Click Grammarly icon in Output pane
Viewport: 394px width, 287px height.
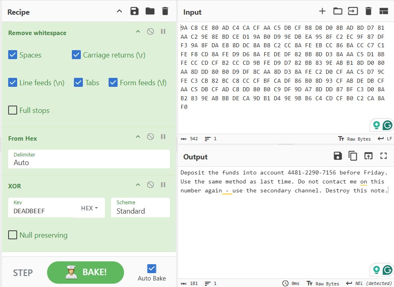387,270
